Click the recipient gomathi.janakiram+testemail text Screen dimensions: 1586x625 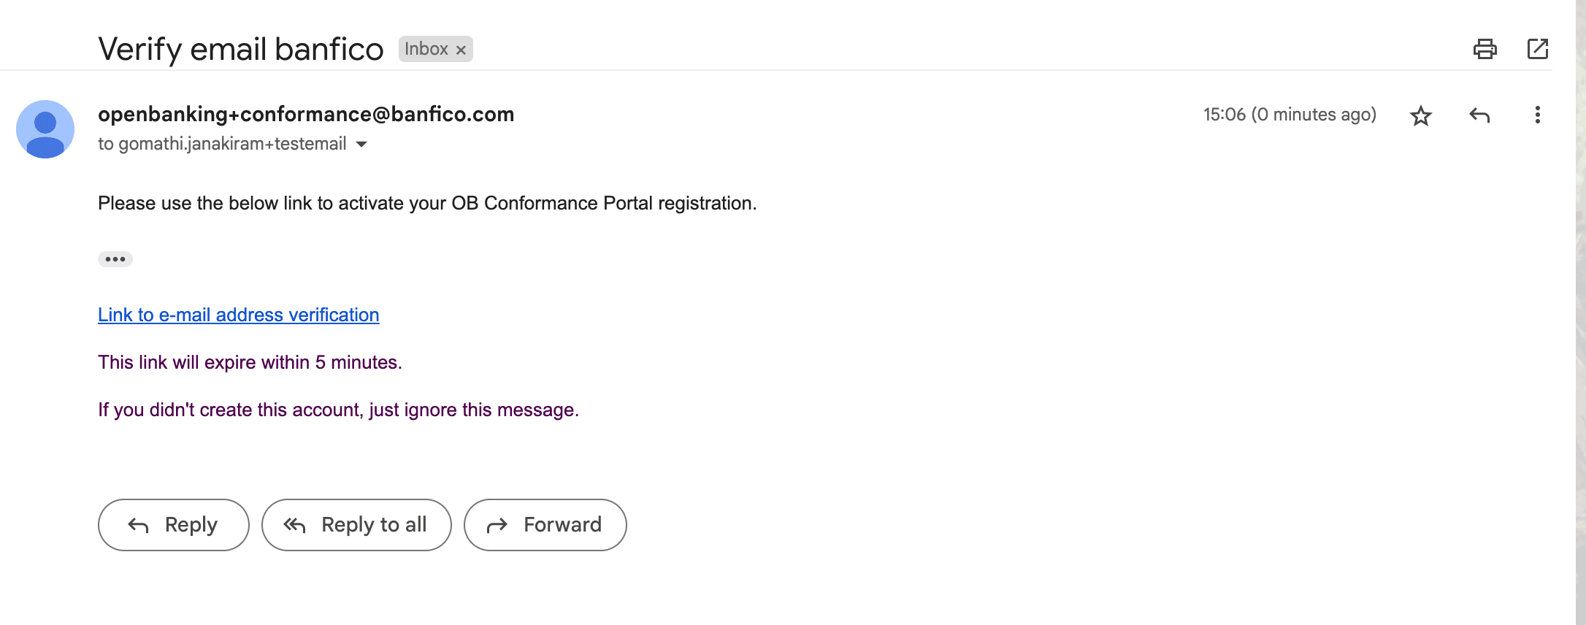232,144
